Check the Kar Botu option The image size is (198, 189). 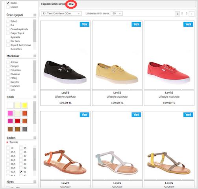coord(8,41)
